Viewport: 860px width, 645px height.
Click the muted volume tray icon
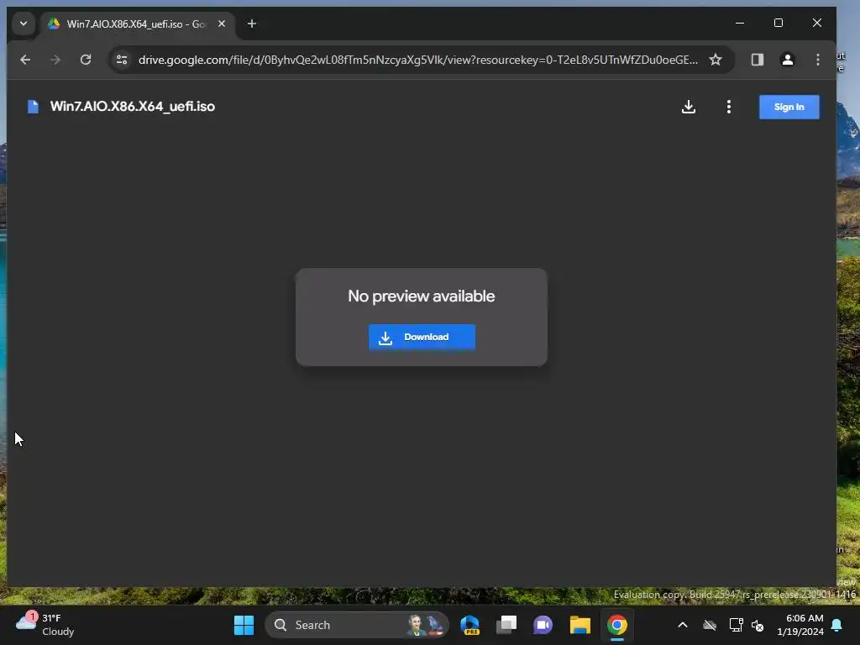pos(758,625)
